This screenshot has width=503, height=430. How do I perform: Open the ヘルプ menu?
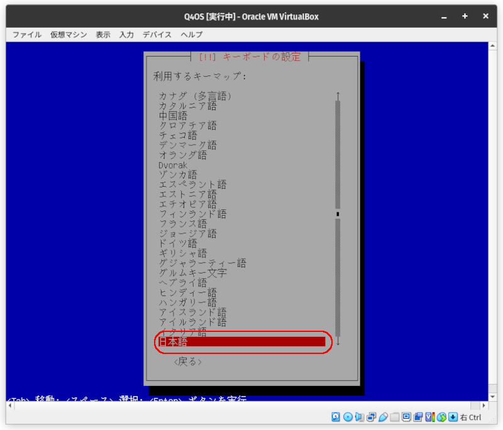pos(192,35)
